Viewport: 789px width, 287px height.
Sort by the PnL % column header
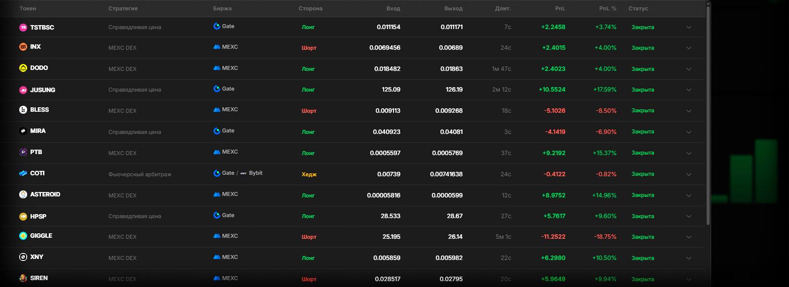click(x=608, y=8)
